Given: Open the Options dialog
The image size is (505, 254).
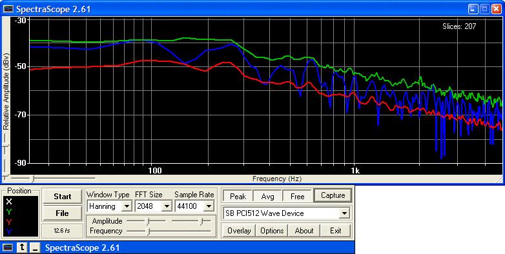Looking at the screenshot, I should [272, 231].
